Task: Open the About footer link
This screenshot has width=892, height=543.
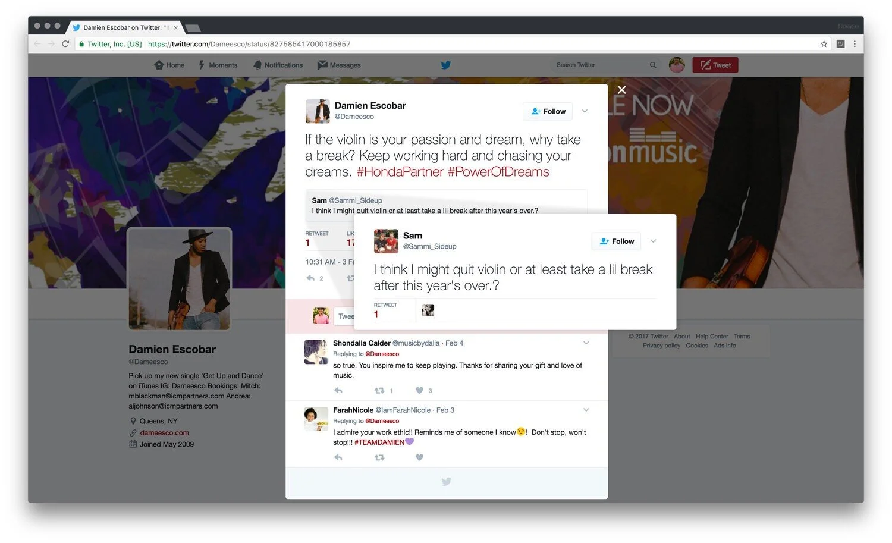Action: pos(682,337)
